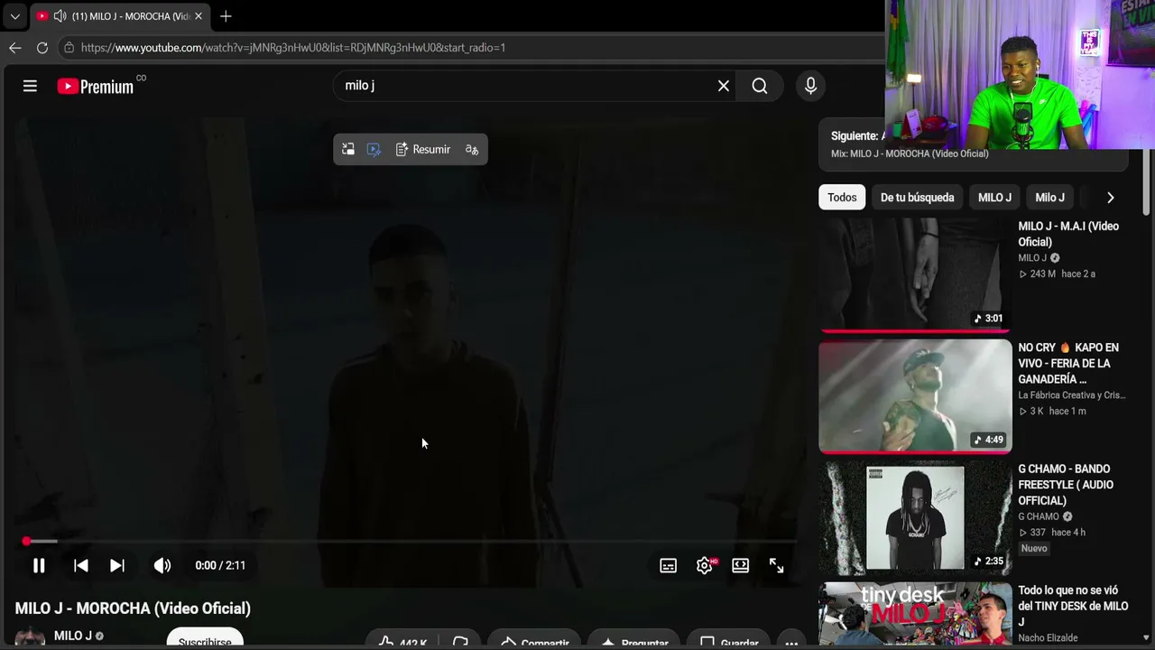Open title "NO CRY KAPO EN VIVO"

[x=1068, y=363]
